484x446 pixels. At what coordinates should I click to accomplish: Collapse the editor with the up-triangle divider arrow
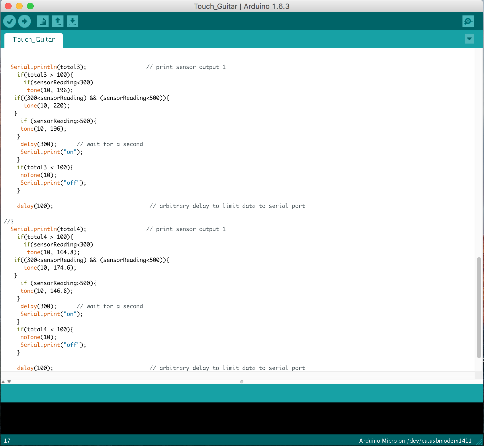(x=3, y=382)
